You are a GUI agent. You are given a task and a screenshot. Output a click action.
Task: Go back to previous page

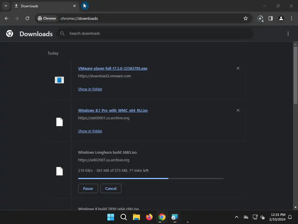coord(6,18)
